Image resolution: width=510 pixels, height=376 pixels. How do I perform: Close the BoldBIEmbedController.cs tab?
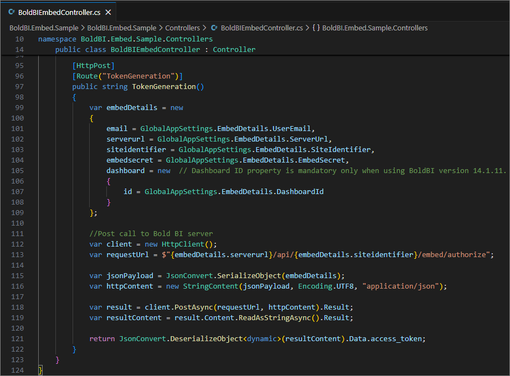108,11
